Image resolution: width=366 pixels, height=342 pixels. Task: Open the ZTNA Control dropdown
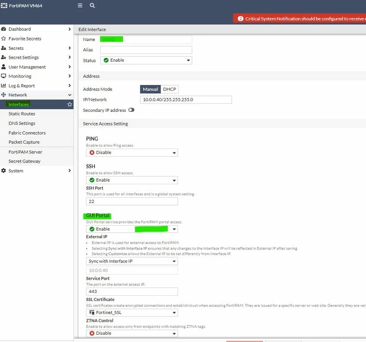click(x=132, y=333)
